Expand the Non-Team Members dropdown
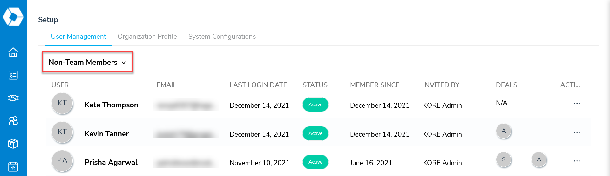 pos(87,62)
